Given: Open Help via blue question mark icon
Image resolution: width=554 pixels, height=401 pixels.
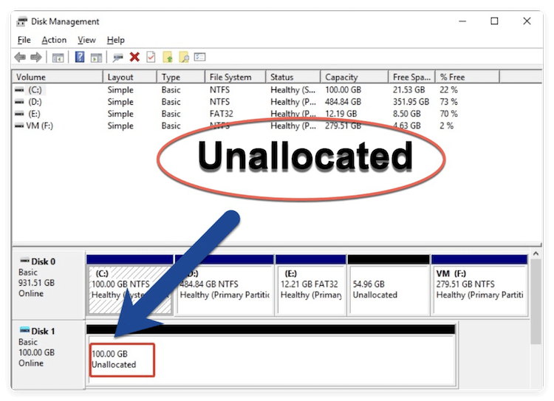Looking at the screenshot, I should pos(80,57).
